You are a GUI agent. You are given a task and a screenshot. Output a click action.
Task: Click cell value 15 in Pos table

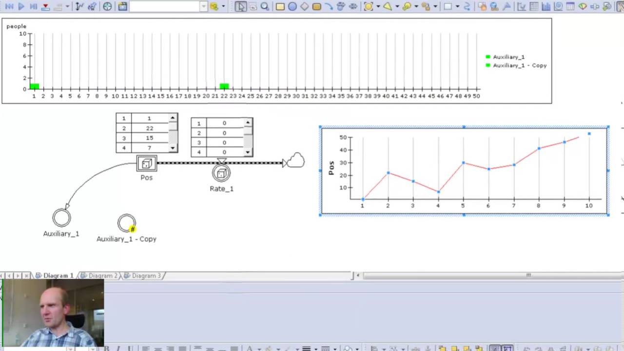(149, 138)
